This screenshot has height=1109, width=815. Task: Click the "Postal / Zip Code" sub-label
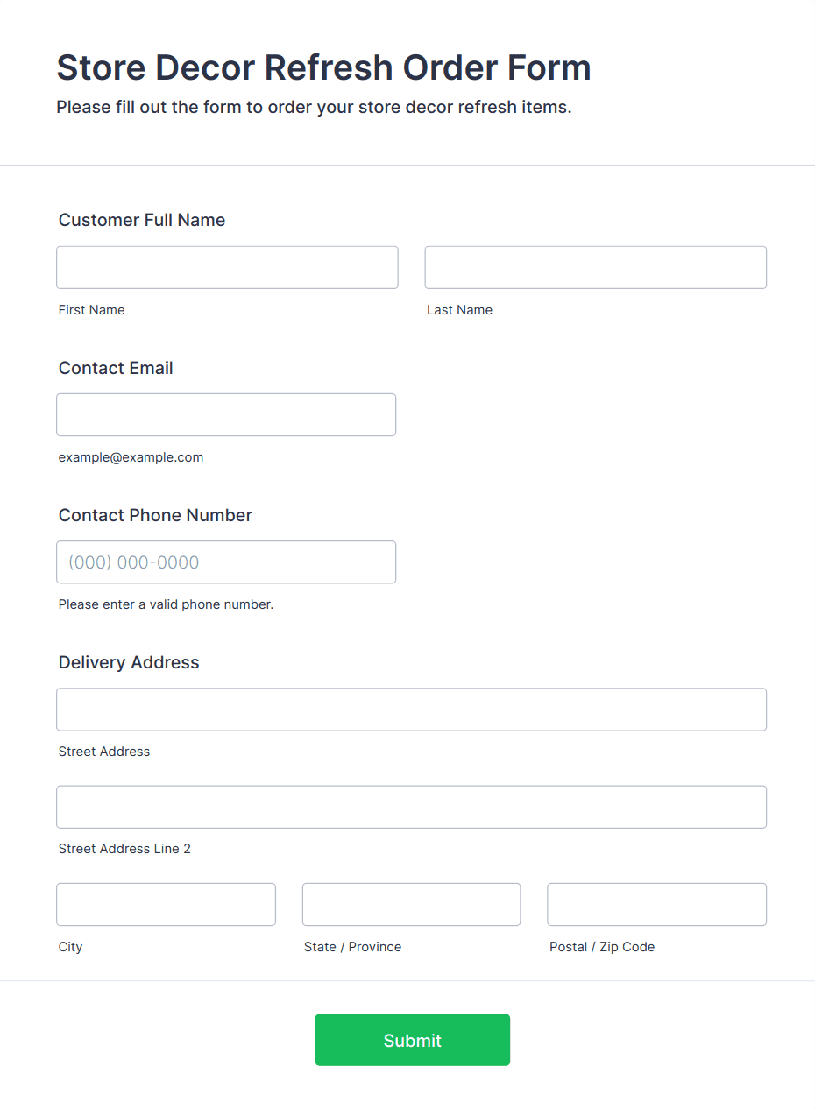(x=602, y=947)
